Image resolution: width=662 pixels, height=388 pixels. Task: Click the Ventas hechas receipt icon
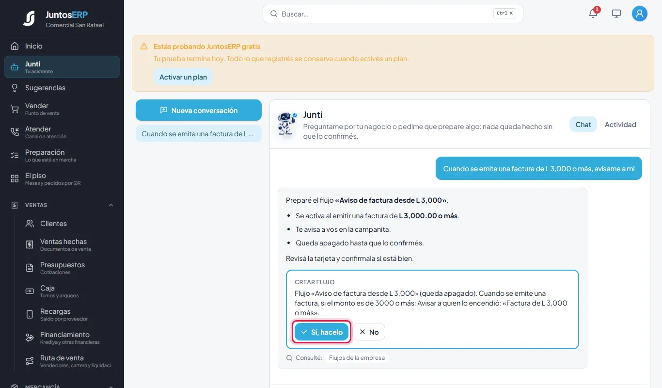tap(30, 245)
